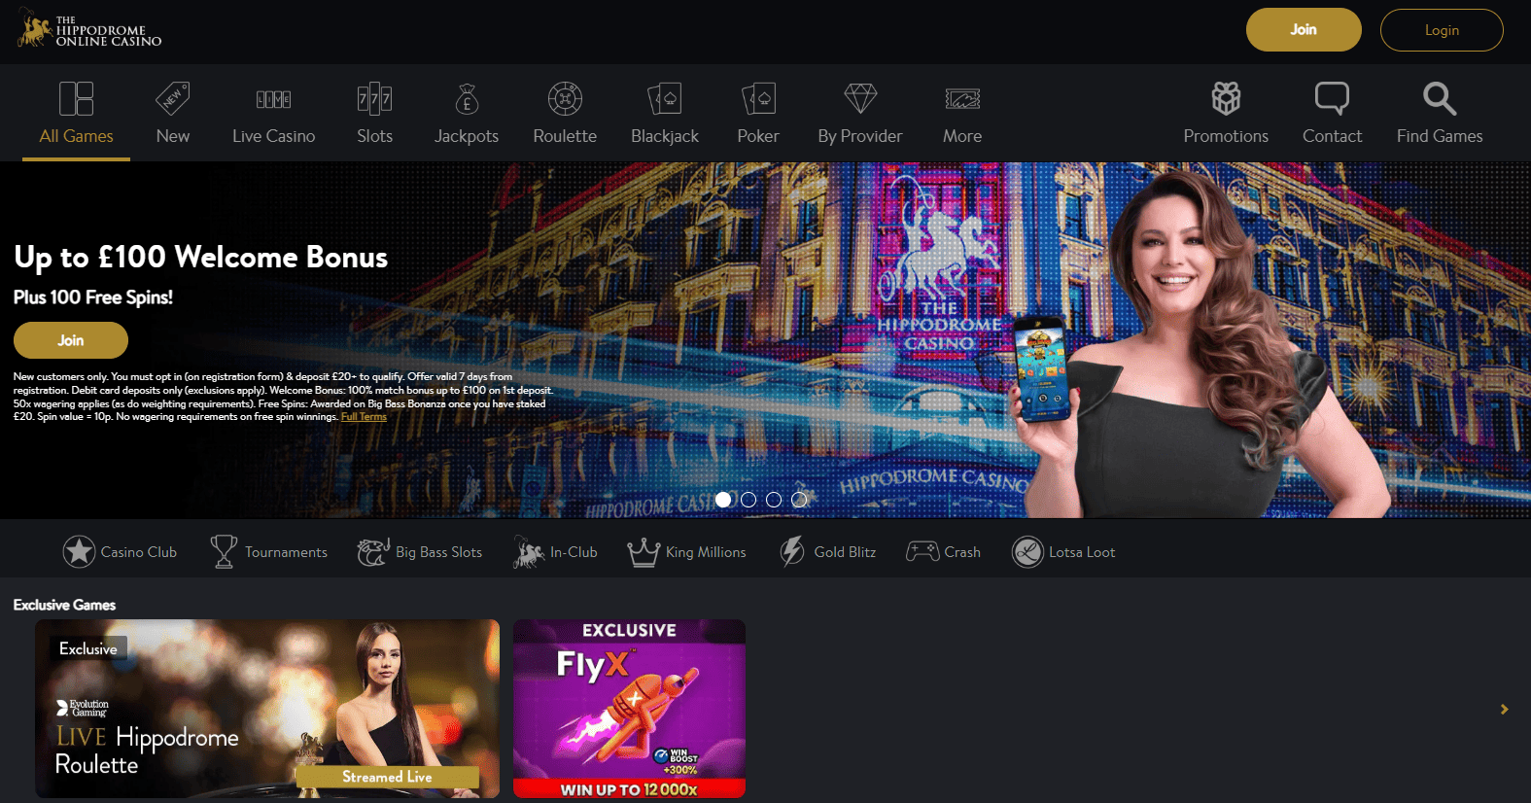This screenshot has height=803, width=1531.
Task: Select the first banner slide dot
Action: pyautogui.click(x=723, y=500)
